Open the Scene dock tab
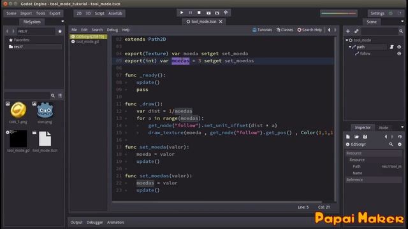This screenshot has height=229, width=408. (x=372, y=22)
